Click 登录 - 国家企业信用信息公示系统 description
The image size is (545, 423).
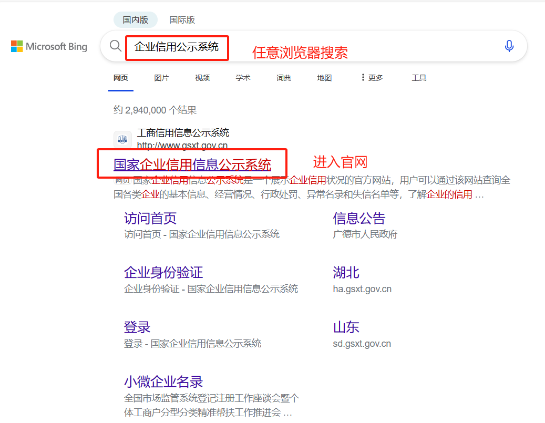point(192,344)
